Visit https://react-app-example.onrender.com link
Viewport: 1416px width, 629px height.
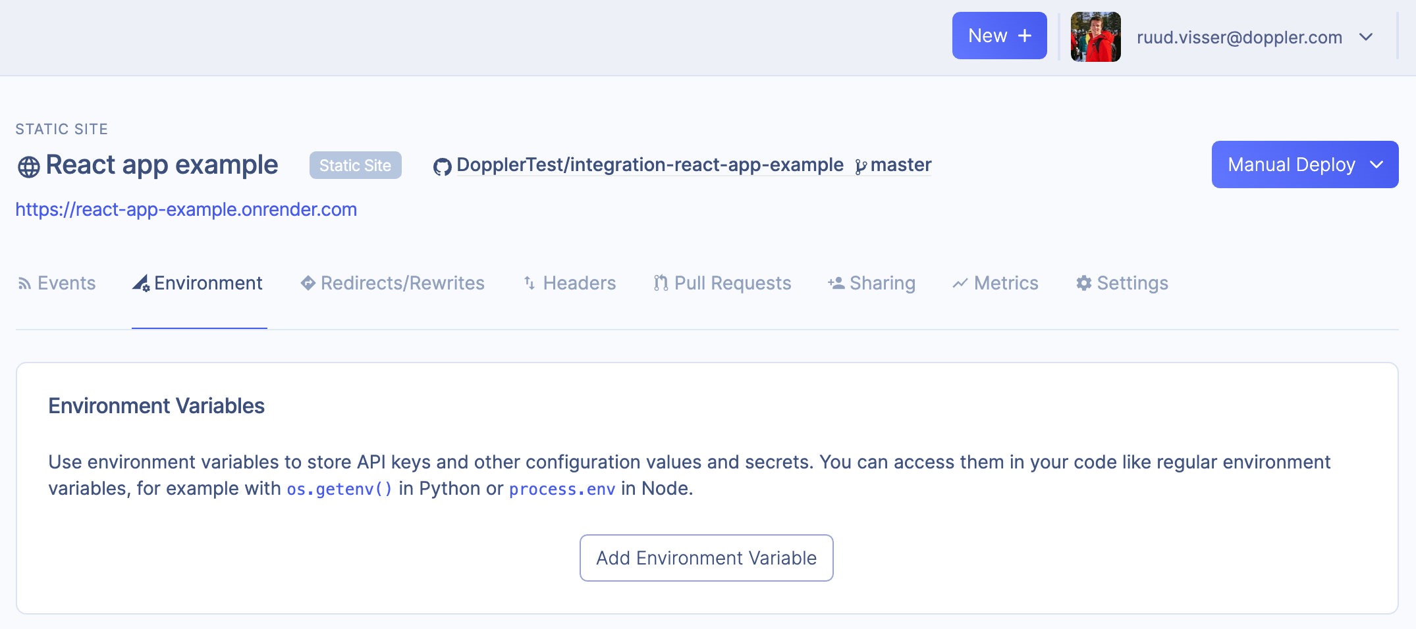[186, 209]
